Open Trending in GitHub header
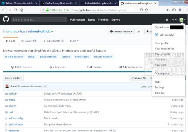This screenshot has height=132, width=188. pos(103,20)
